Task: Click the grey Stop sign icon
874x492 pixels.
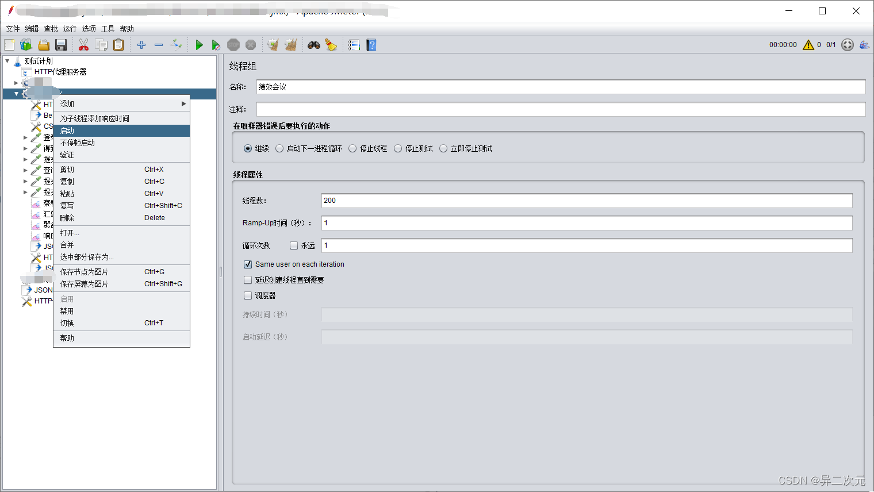Action: (x=233, y=45)
